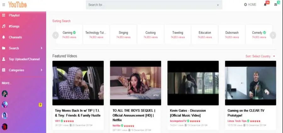Image resolution: width=283 pixels, height=133 pixels.
Task: Open the messages envelope icon
Action: [275, 5]
